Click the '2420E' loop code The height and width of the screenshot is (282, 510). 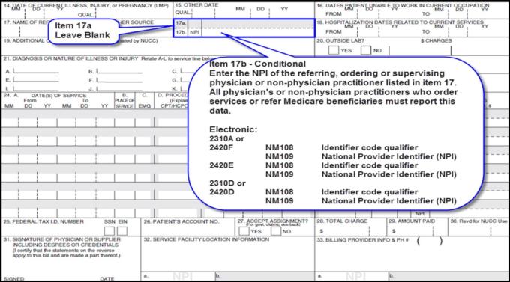221,165
